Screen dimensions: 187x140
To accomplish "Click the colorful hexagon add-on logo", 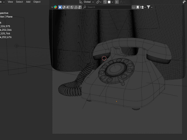I will coord(55,7).
